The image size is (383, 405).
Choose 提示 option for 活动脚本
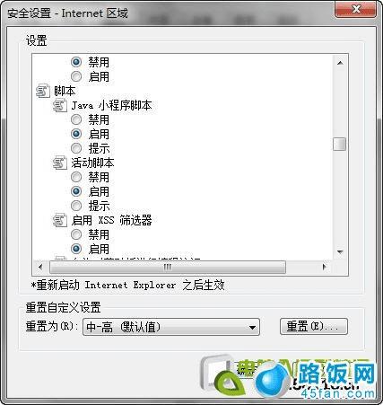[76, 206]
